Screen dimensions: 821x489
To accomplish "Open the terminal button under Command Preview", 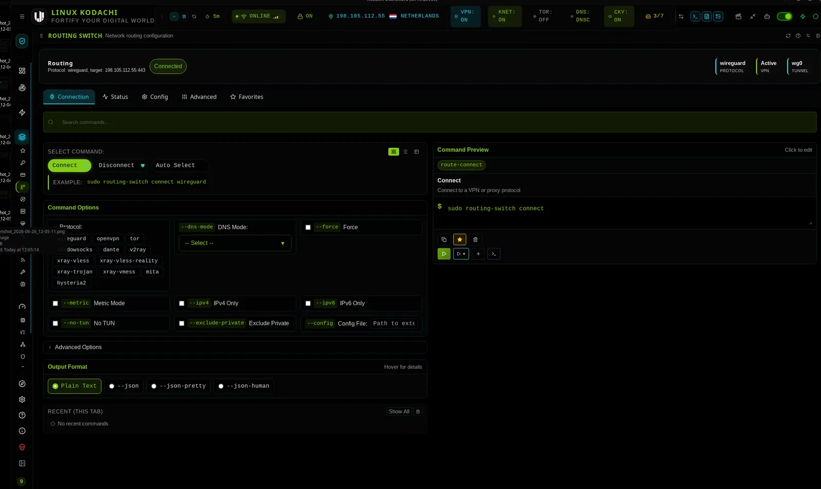I will [494, 254].
